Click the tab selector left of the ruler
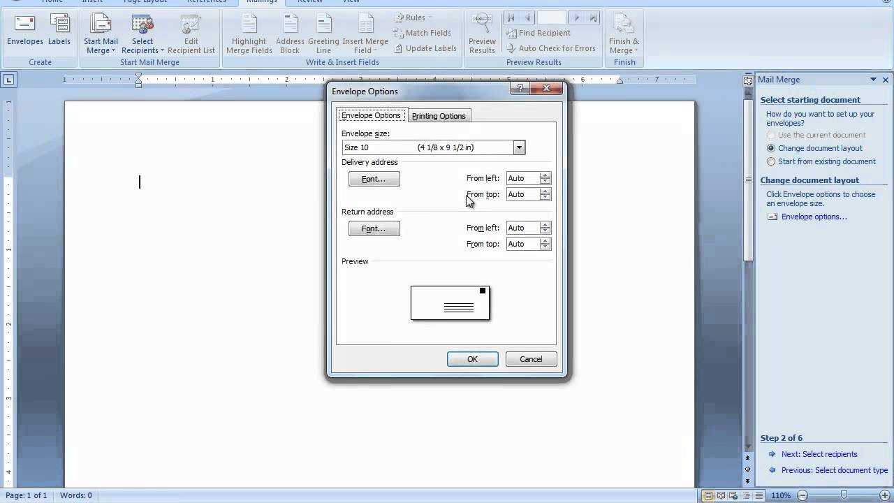 click(x=8, y=80)
